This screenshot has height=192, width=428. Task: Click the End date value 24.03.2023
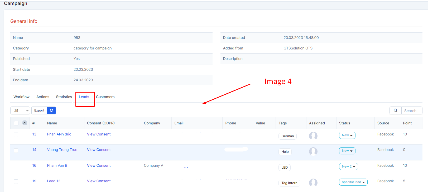83,80
